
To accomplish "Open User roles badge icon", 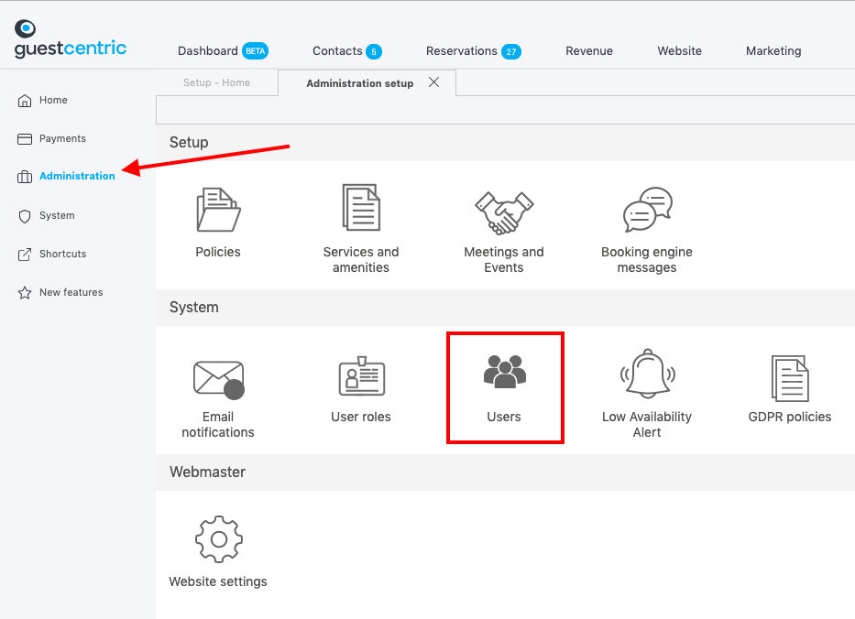I will tap(362, 376).
